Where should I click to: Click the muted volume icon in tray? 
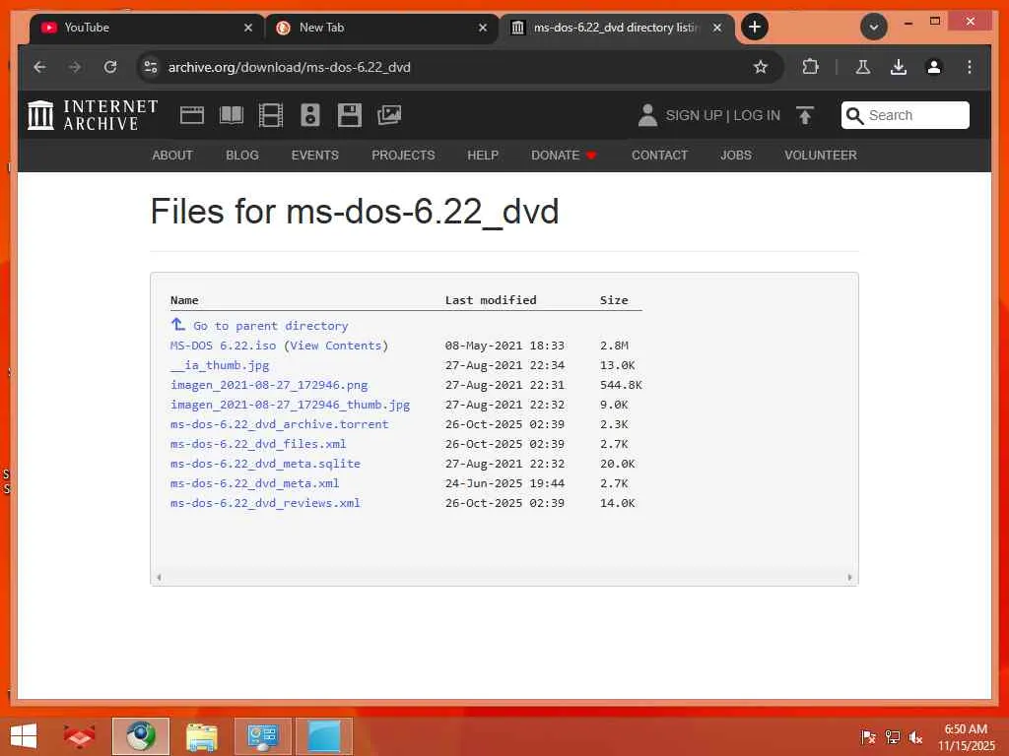915,737
